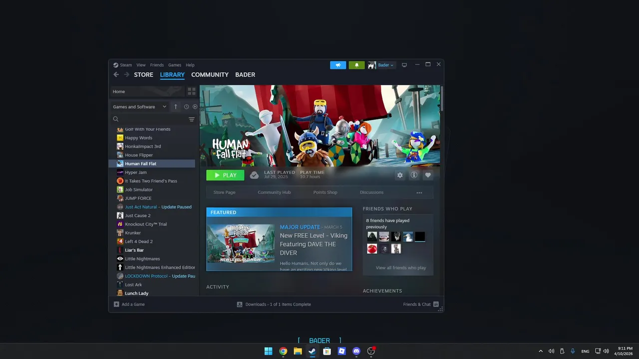639x359 pixels.
Task: Open the Help menu
Action: coord(190,65)
